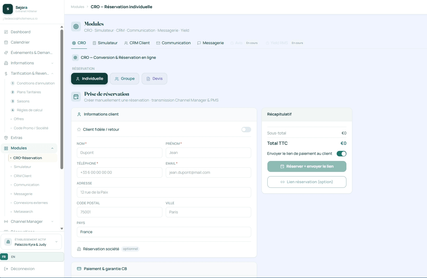The image size is (427, 278).
Task: Enable the Client fidèle / retour toggle
Action: [246, 130]
